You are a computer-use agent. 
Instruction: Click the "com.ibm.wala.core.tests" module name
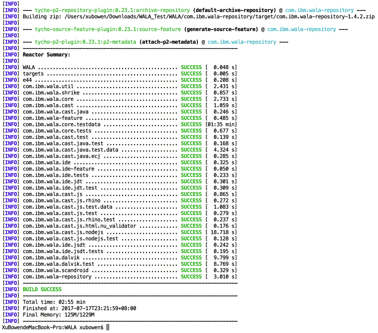click(57, 131)
